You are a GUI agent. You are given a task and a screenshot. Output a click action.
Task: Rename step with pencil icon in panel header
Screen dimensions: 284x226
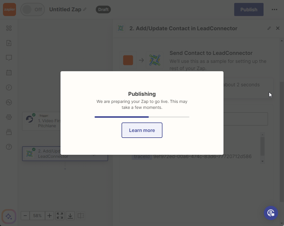269,28
